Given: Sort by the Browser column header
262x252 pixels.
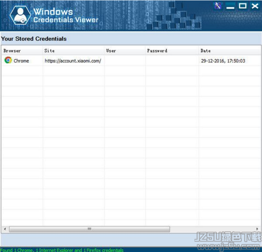Looking at the screenshot, I should [x=22, y=51].
